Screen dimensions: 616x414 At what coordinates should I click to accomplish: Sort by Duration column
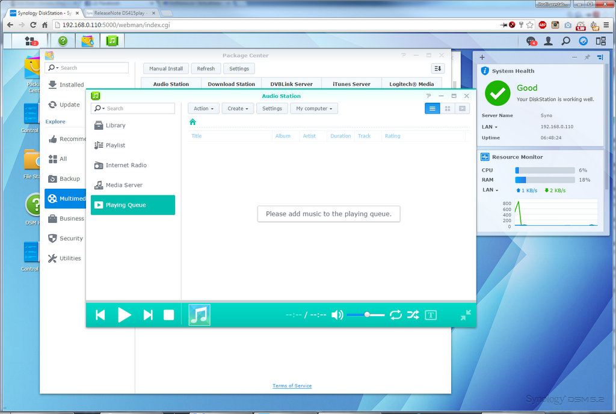click(340, 136)
